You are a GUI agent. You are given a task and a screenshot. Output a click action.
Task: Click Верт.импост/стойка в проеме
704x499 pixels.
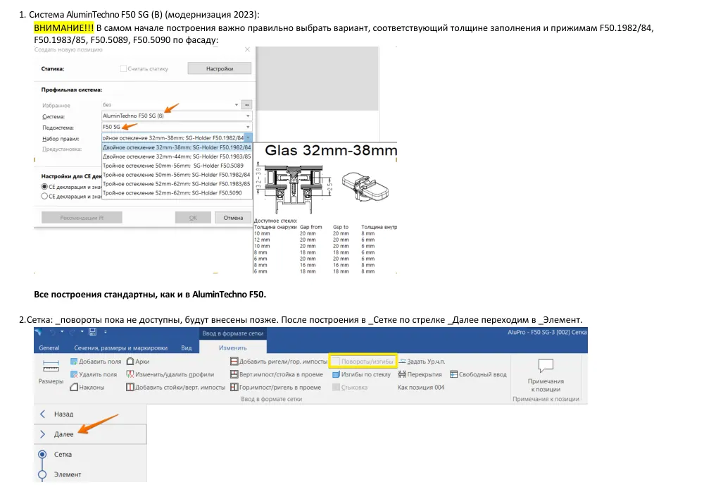click(x=277, y=374)
